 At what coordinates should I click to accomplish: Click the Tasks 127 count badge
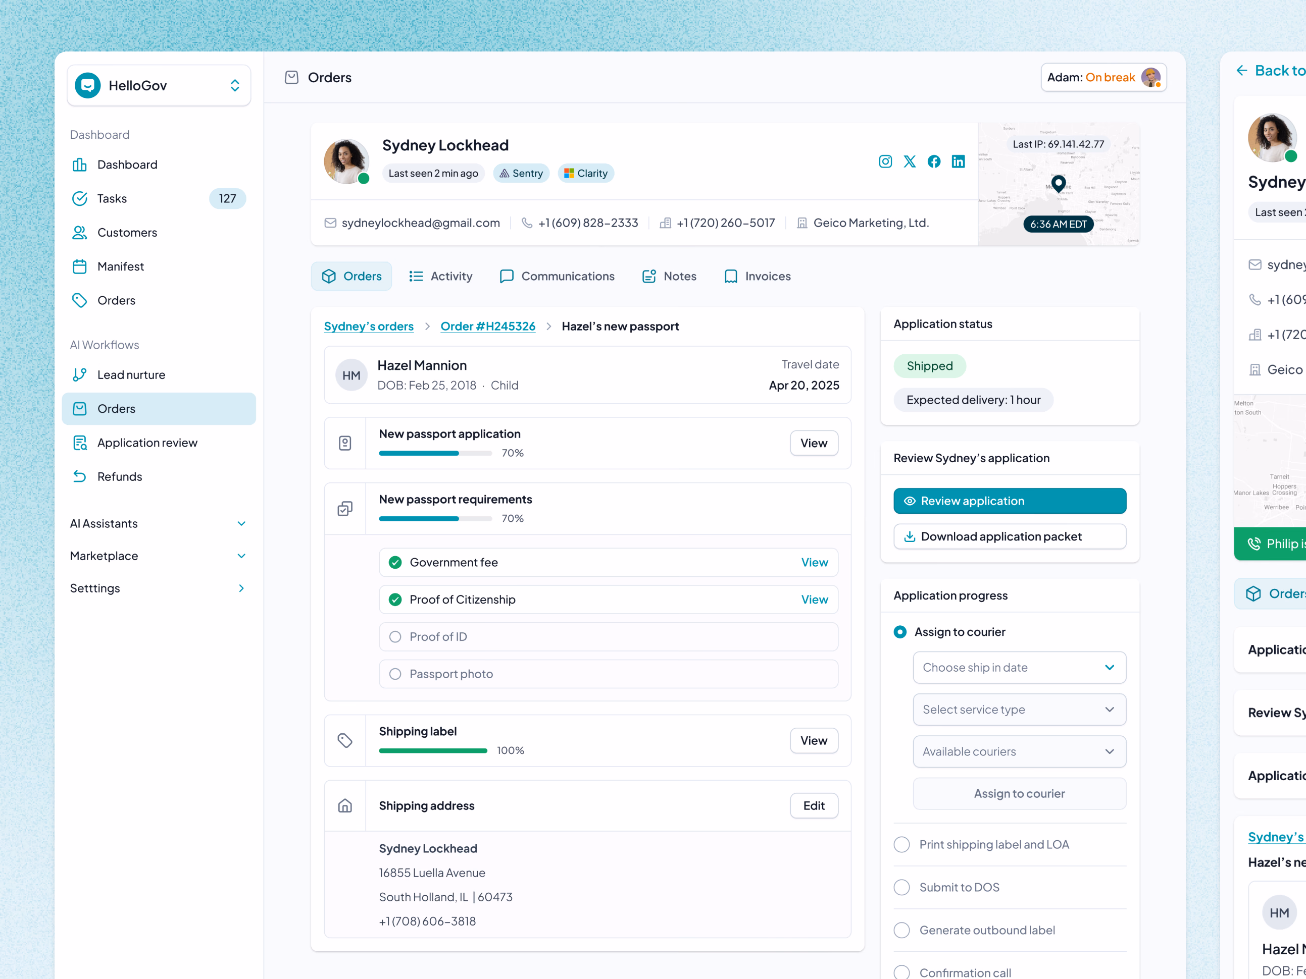click(227, 199)
